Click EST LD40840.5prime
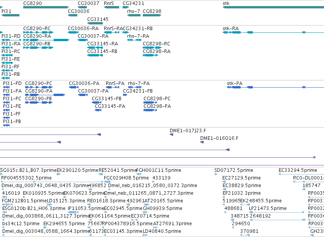Viewport: 324px width, 237px height. click(x=162, y=231)
